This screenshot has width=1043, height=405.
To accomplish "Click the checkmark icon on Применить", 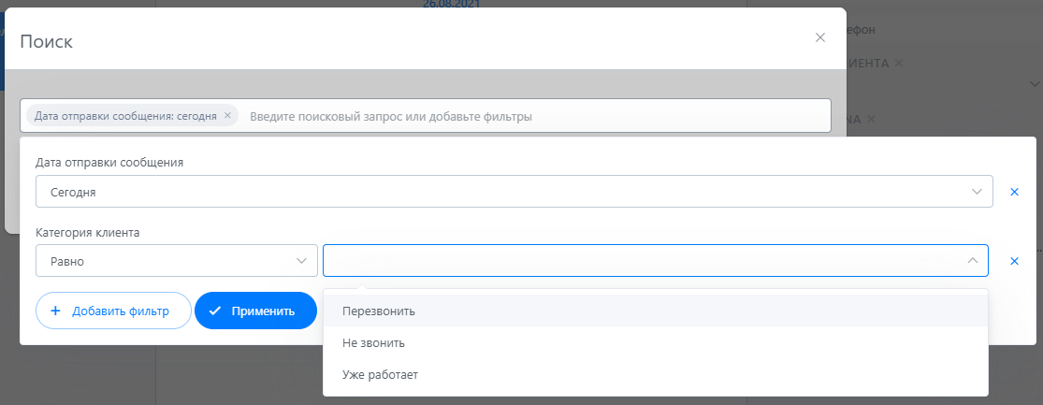I will tap(215, 311).
